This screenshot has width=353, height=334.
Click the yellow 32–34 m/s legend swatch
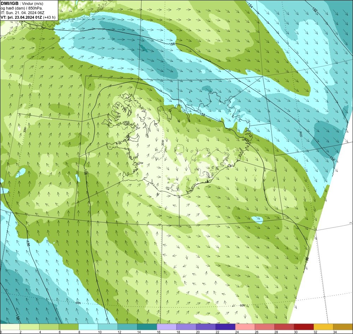[323, 327]
